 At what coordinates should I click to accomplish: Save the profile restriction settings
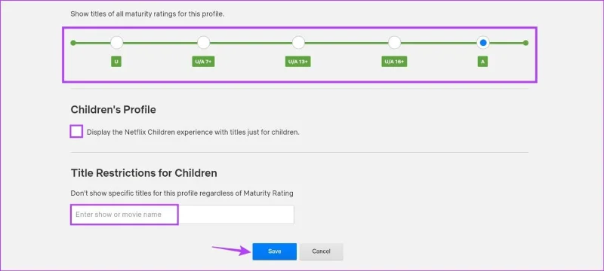(275, 251)
